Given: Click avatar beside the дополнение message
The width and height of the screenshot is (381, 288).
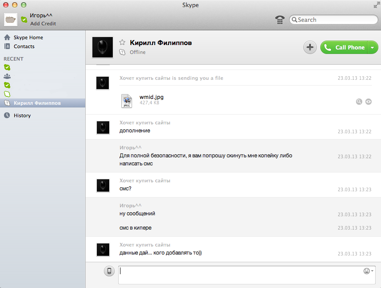Looking at the screenshot, I should (x=103, y=128).
